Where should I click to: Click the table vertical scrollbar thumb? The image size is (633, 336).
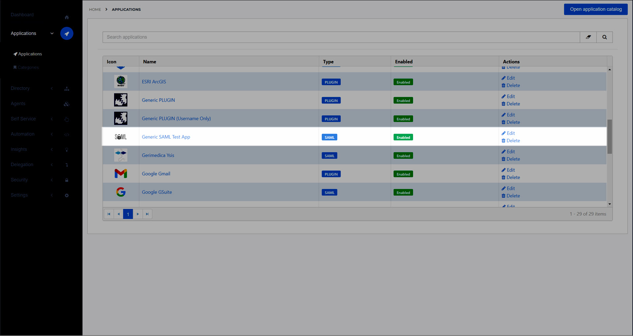(610, 137)
